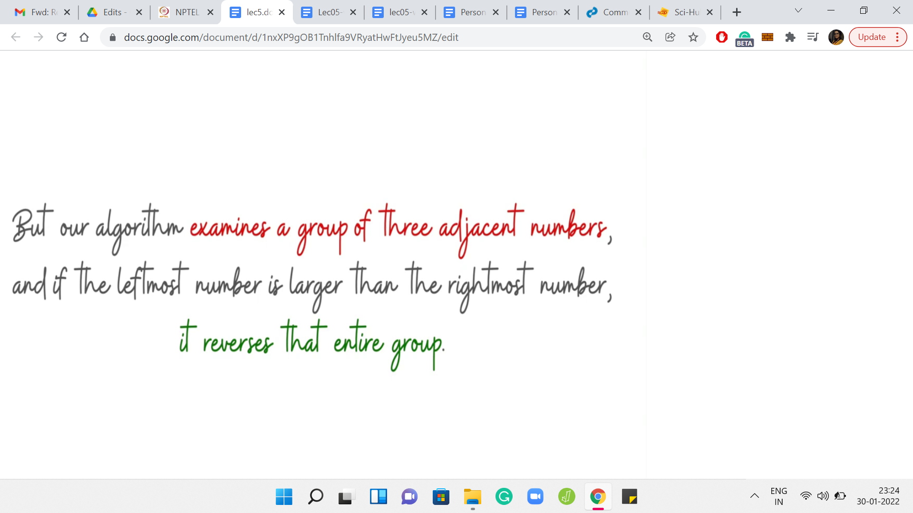
Task: Open the media control playlist icon
Action: pyautogui.click(x=813, y=37)
